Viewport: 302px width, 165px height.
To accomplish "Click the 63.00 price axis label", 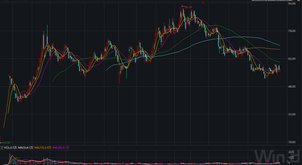I will tap(292, 59).
